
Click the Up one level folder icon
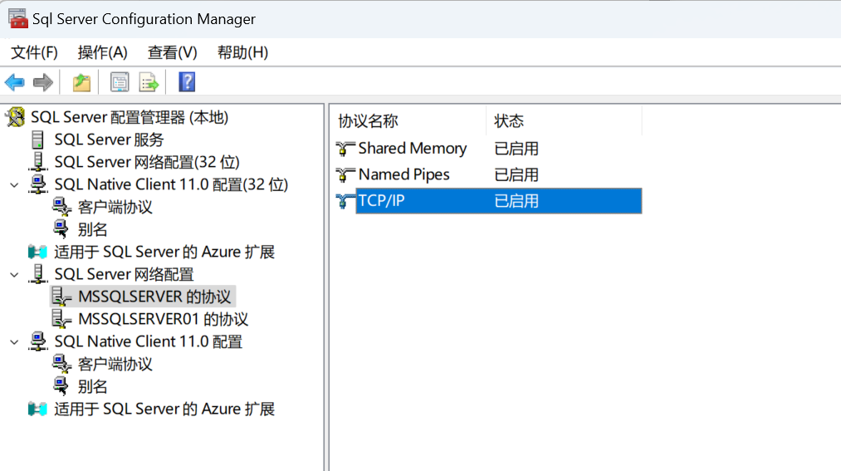tap(81, 82)
